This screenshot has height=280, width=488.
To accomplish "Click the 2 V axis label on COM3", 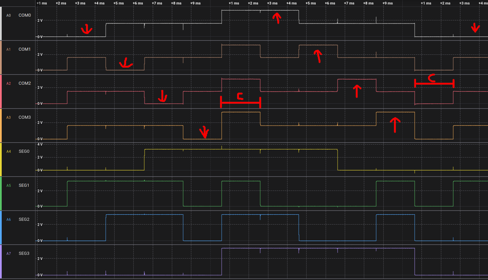I will [40, 122].
